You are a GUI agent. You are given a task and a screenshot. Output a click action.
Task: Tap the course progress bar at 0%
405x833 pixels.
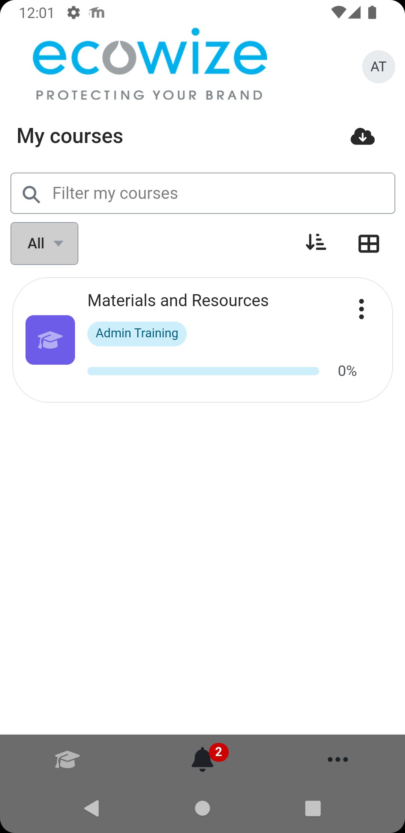click(x=202, y=371)
